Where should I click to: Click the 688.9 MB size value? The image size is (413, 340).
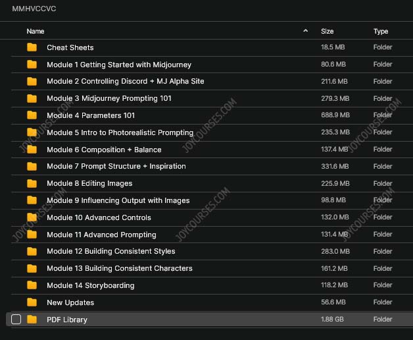(x=335, y=115)
